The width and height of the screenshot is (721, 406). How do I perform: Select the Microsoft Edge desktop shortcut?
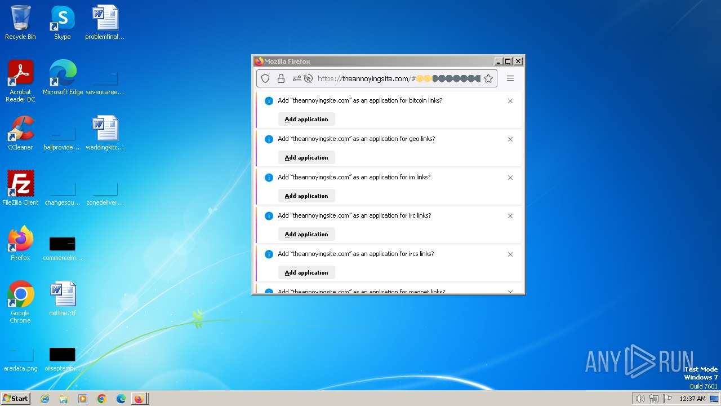pos(63,78)
